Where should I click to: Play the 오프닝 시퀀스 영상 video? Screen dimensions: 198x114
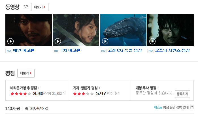click(x=152, y=41)
